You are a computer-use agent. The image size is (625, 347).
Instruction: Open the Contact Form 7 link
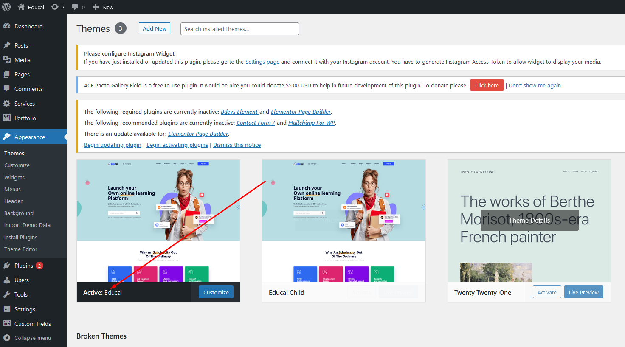tap(256, 123)
